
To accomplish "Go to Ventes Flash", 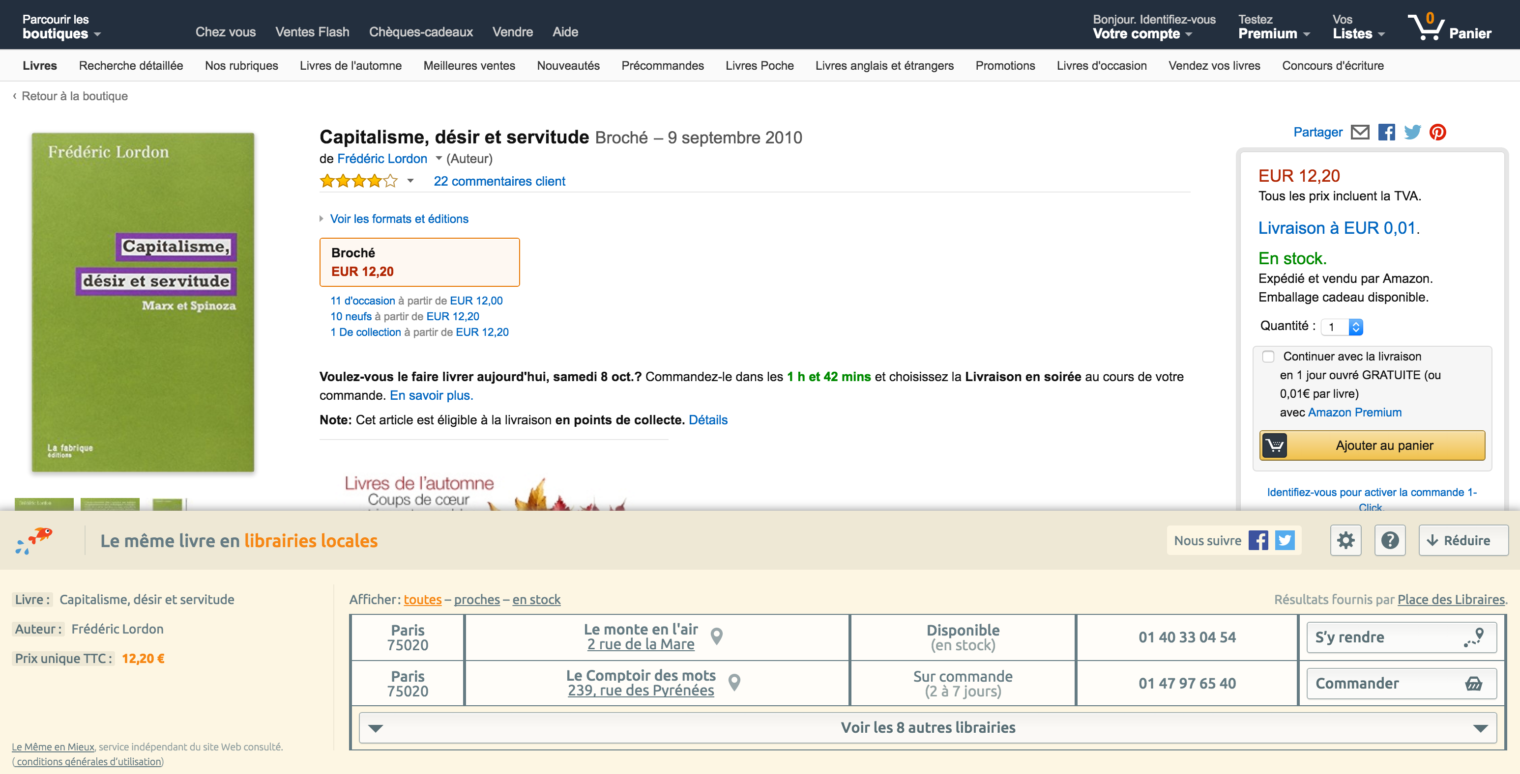I will 312,32.
